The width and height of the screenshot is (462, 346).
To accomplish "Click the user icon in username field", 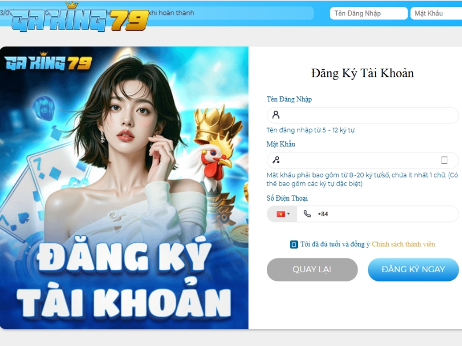I will pos(276,115).
